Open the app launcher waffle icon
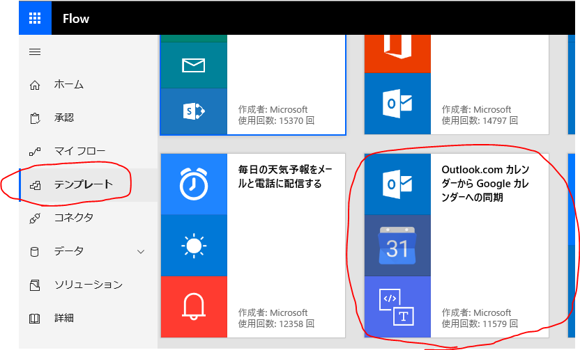 coord(35,18)
